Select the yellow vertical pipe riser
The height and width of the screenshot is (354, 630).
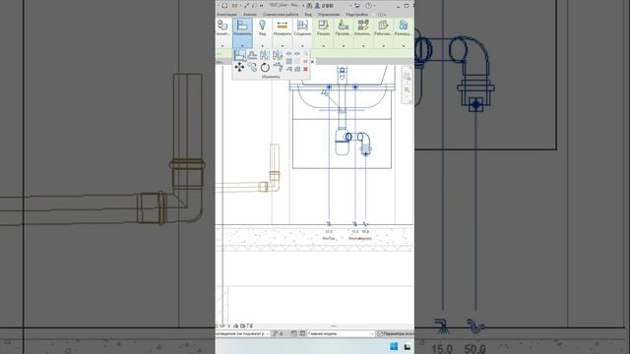tap(275, 157)
